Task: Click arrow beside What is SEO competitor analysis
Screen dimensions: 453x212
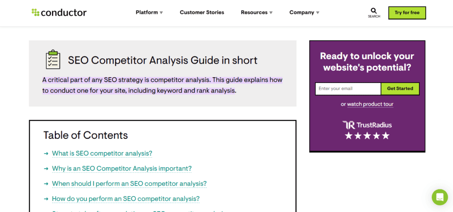Action: point(46,153)
